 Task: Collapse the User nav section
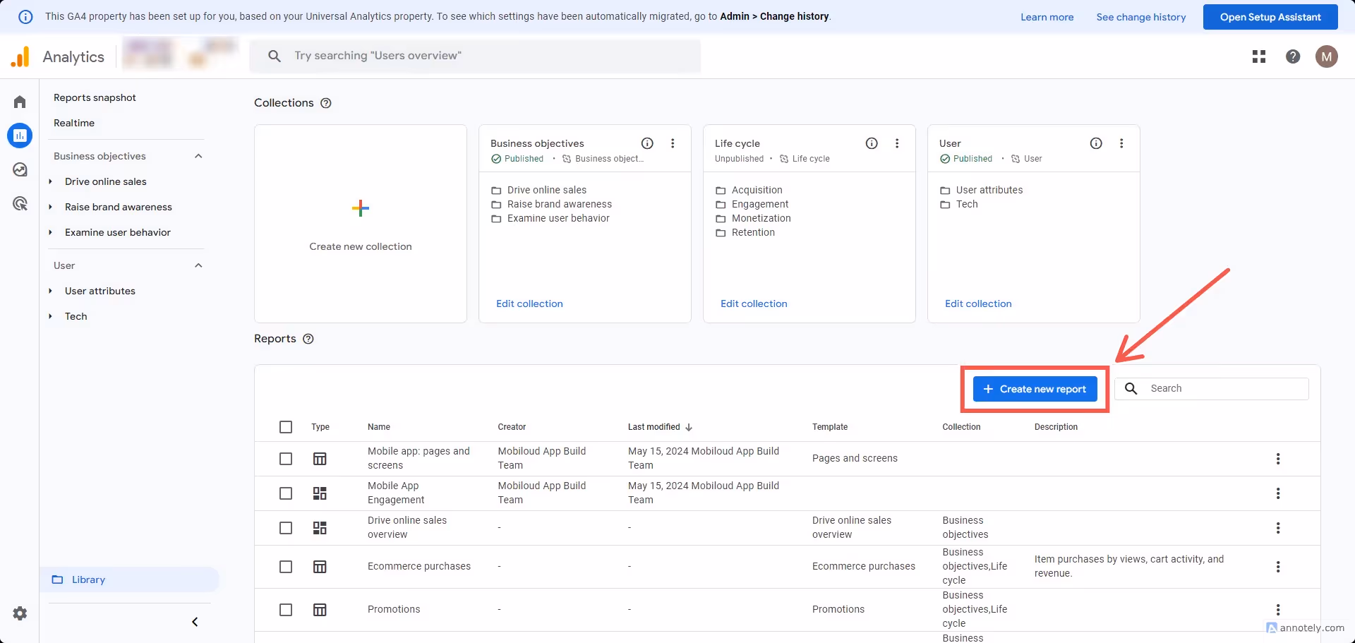[198, 265]
